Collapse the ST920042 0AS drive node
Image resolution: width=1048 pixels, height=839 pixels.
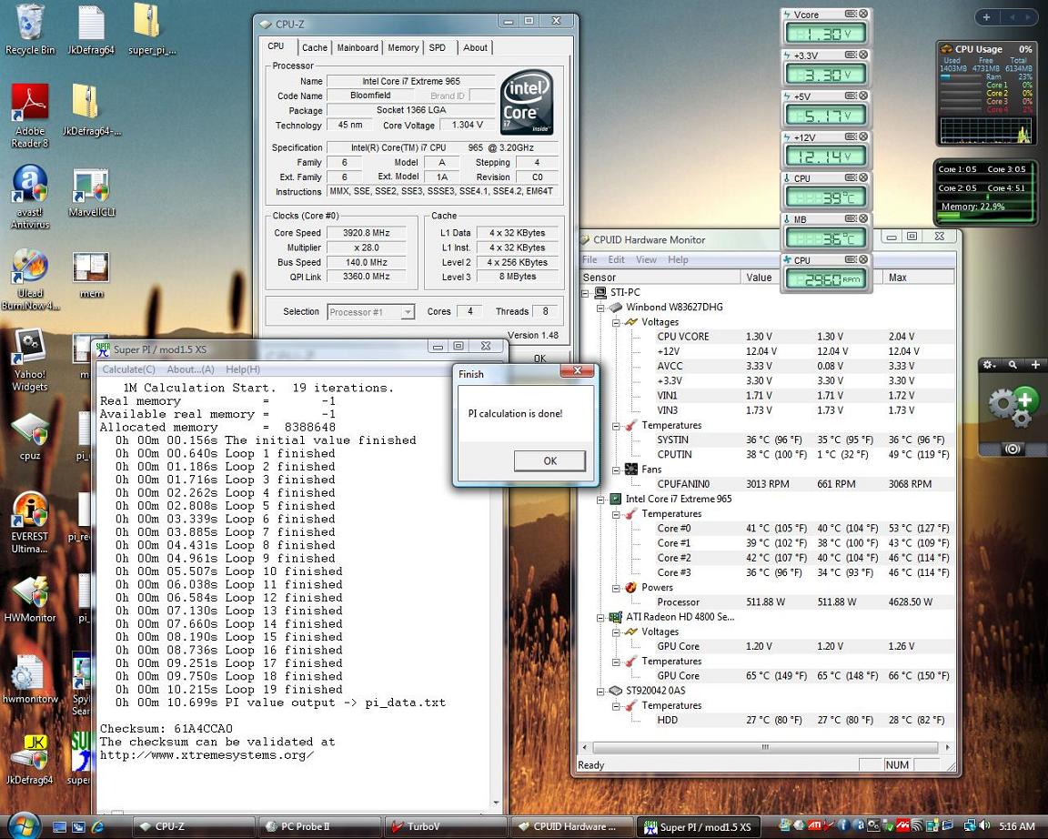click(600, 692)
